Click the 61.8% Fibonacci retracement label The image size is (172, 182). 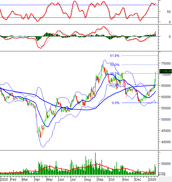[115, 56]
